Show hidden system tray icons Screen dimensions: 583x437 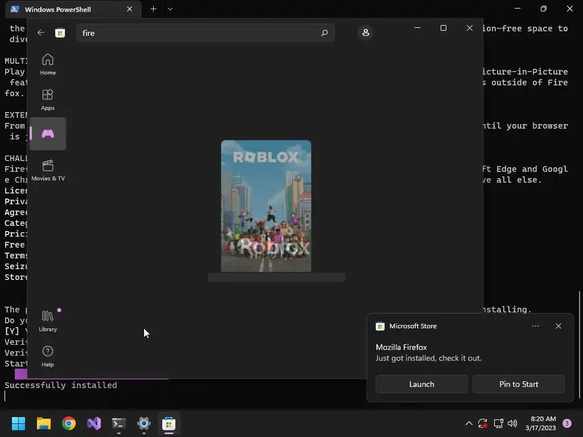tap(469, 423)
